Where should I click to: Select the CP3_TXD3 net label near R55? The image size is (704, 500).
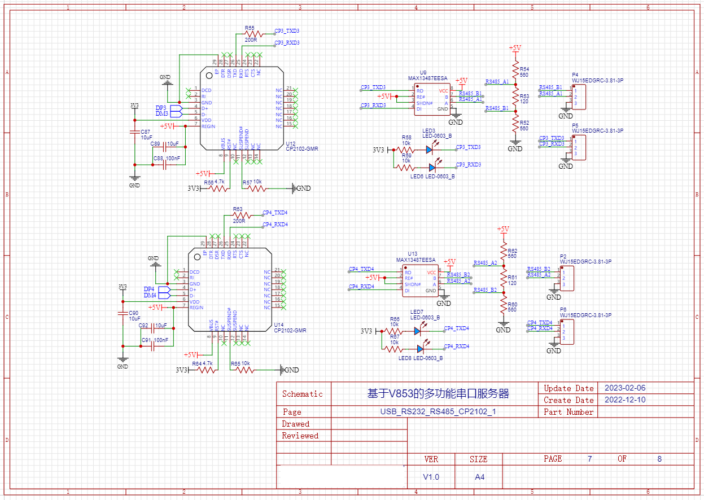click(x=287, y=31)
